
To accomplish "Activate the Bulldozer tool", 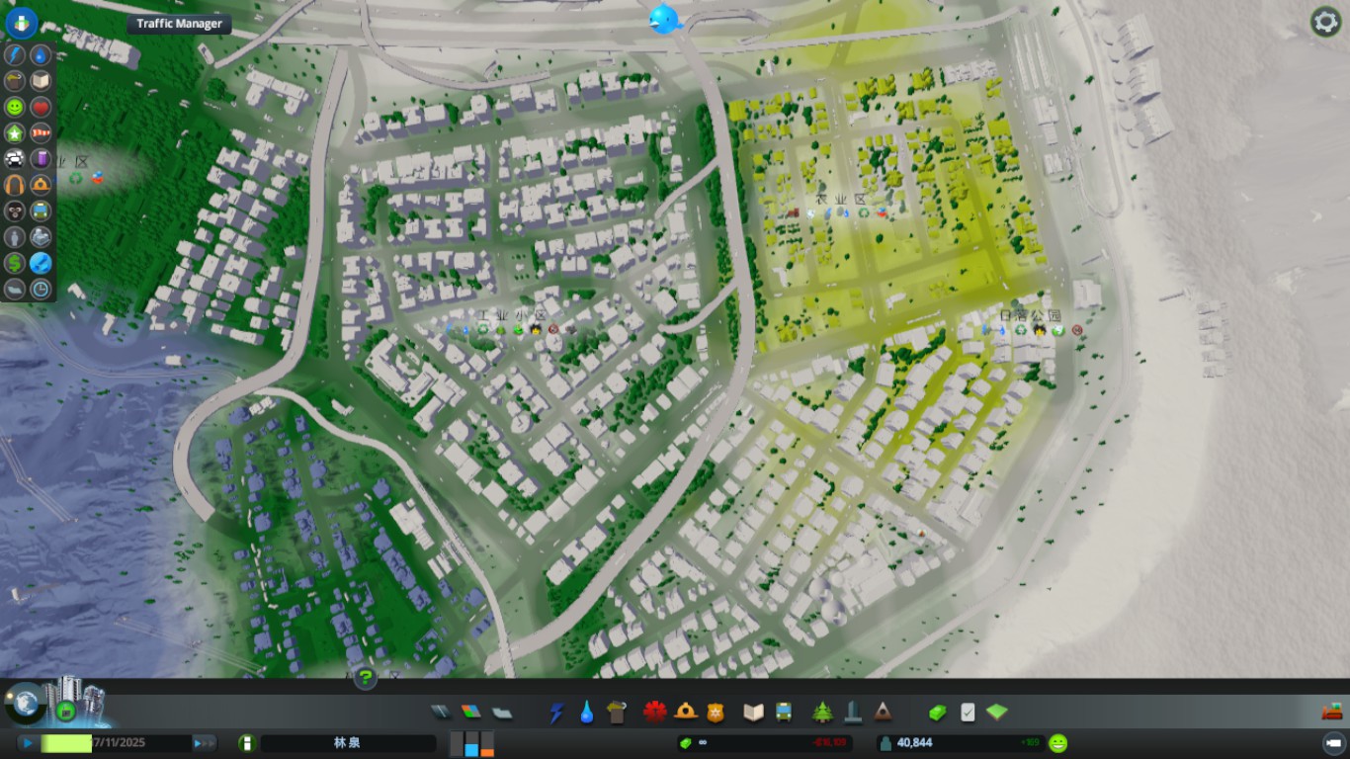I will pyautogui.click(x=1331, y=711).
